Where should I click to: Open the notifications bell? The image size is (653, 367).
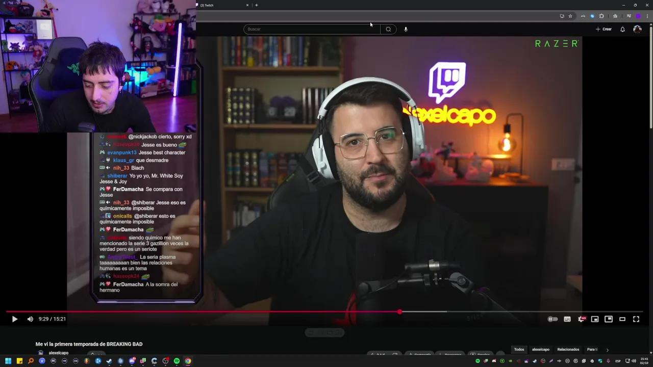coord(622,29)
